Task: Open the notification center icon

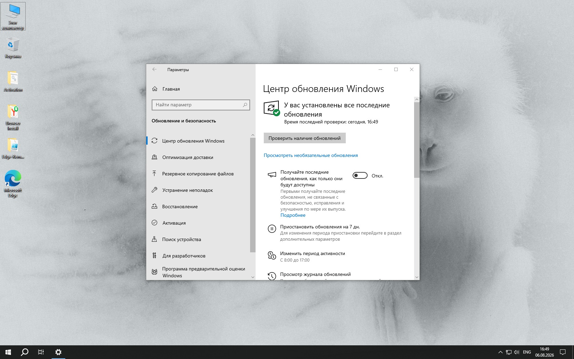Action: pyautogui.click(x=563, y=352)
